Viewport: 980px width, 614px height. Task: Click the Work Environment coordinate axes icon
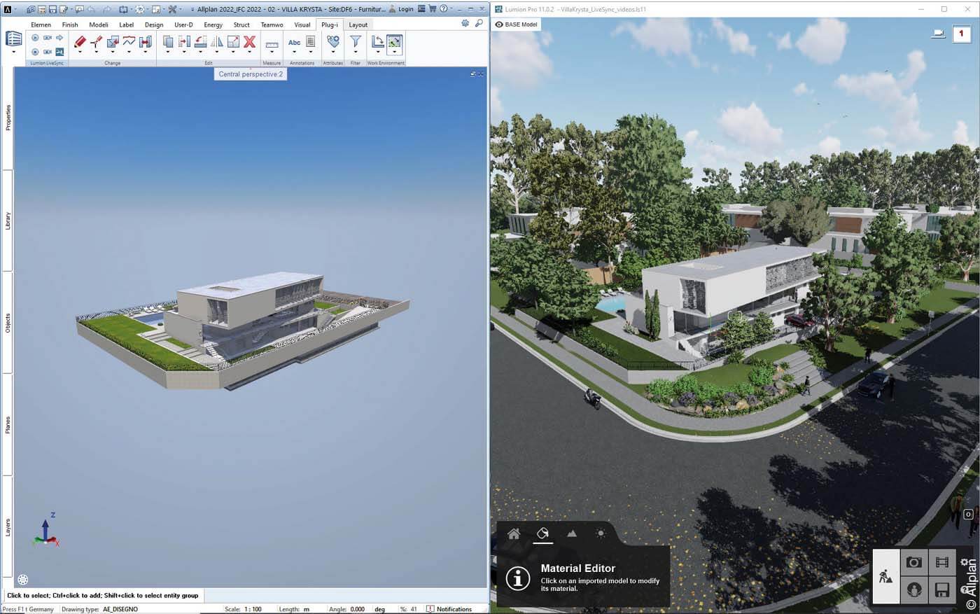[378, 42]
